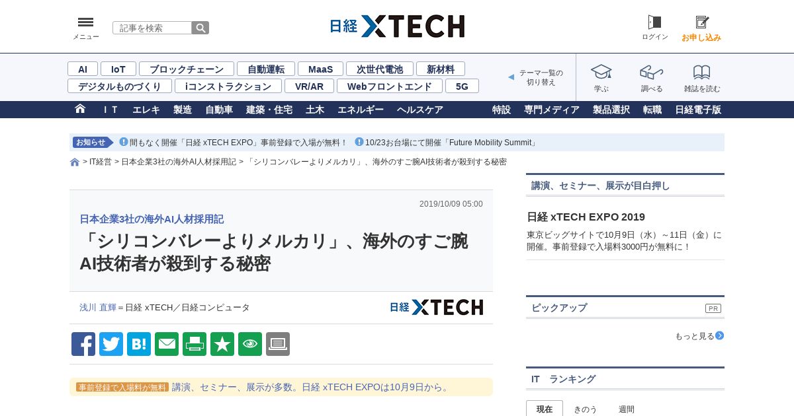
Task: Bookmark with the Hatena B! icon
Action: pos(139,344)
